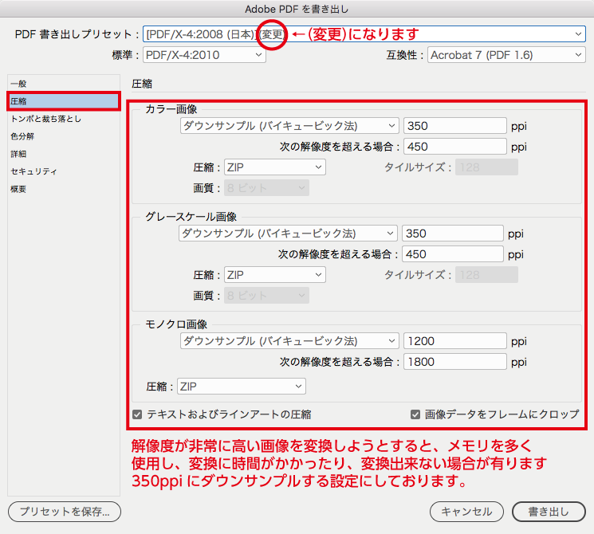
Task: Click グレースケール画像 450 ppi threshold field
Action: [x=453, y=254]
